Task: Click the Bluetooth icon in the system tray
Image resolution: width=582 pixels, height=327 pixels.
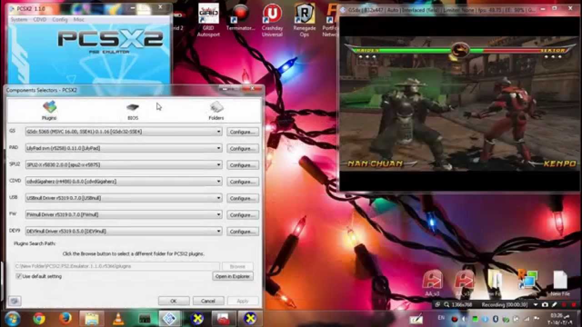Action: pos(496,319)
